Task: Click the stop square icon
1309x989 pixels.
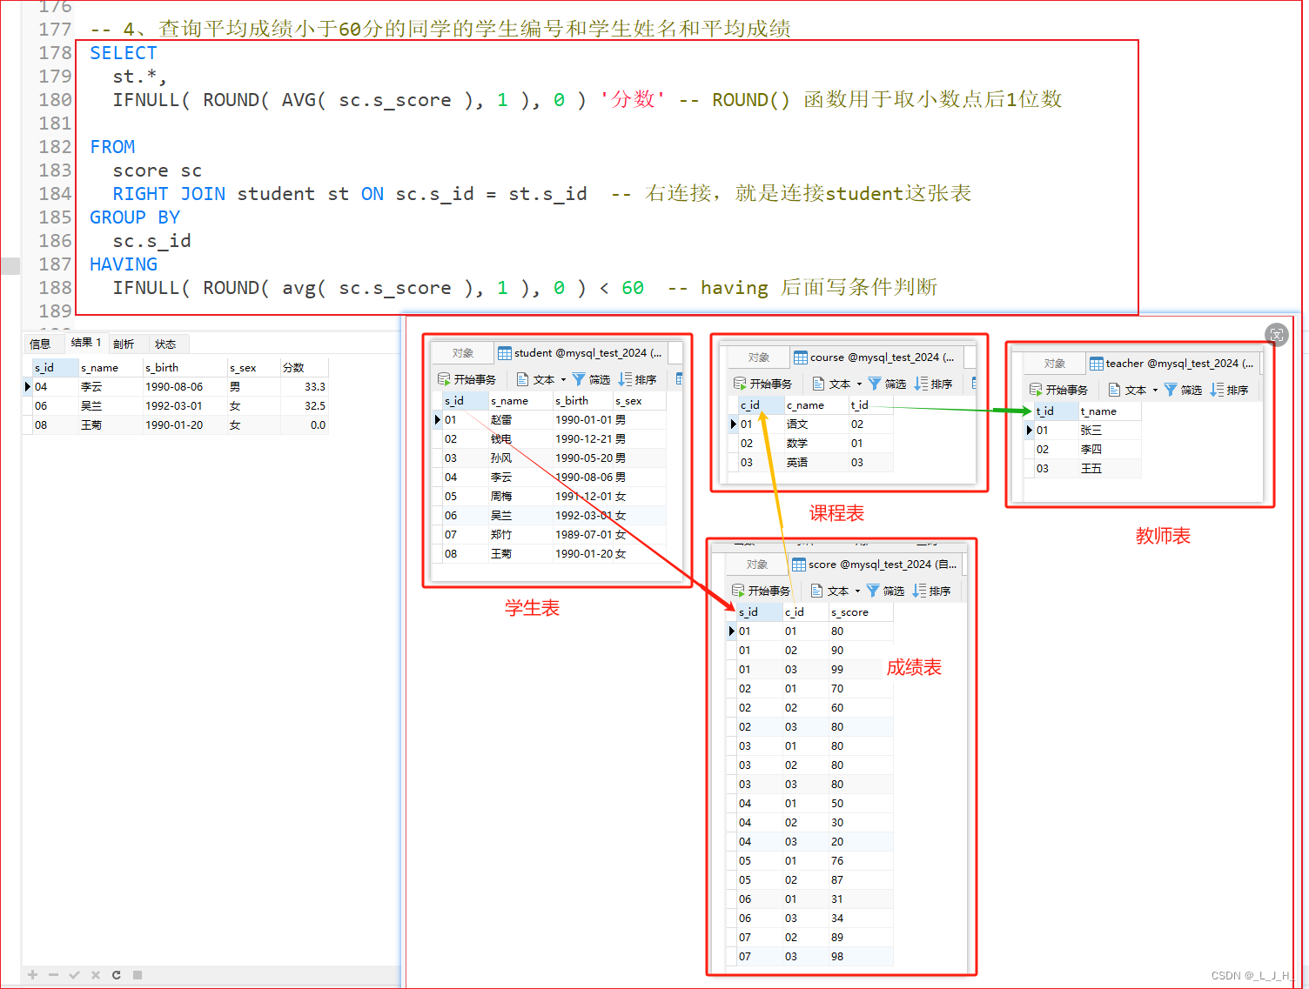Action: (x=137, y=975)
